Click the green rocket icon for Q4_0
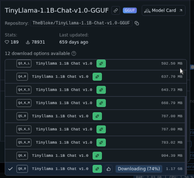This screenshot has width=194, height=178. point(97,77)
